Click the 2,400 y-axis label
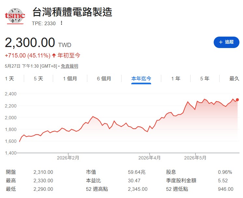This screenshot has height=198, width=243. coord(10,94)
